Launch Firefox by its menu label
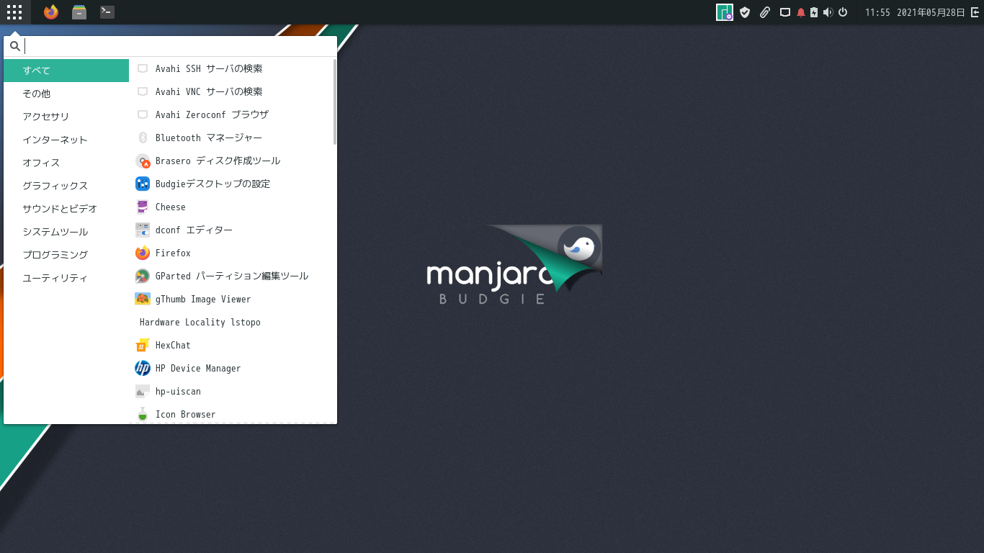 point(173,253)
